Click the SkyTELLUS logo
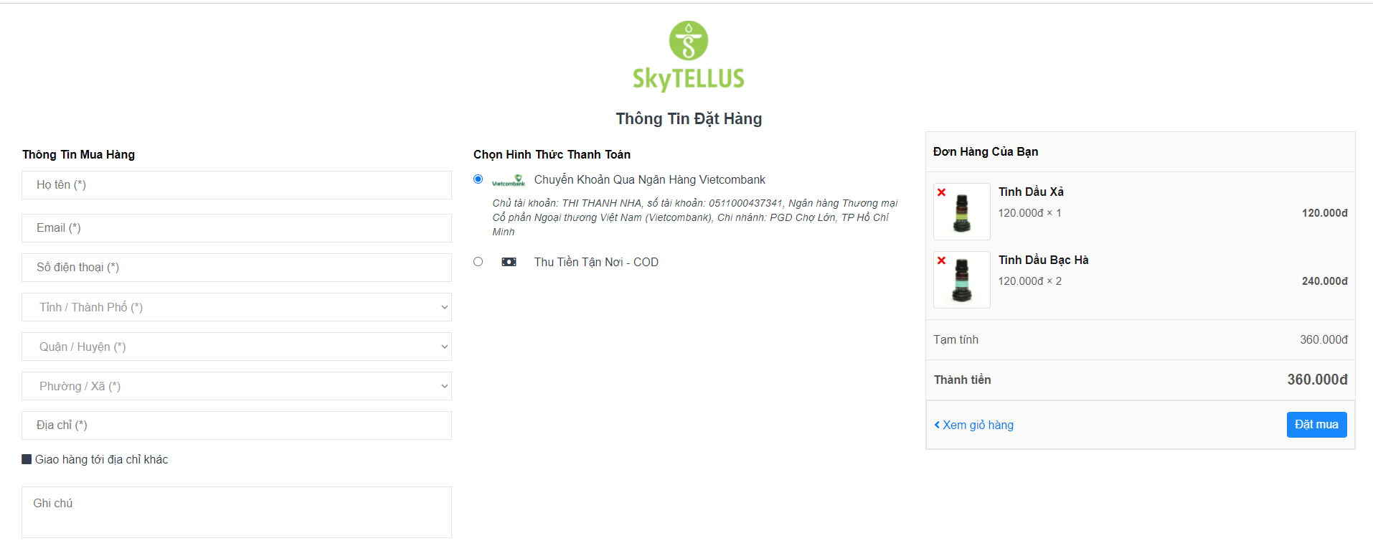Screen dimensions: 1373x546 click(689, 57)
